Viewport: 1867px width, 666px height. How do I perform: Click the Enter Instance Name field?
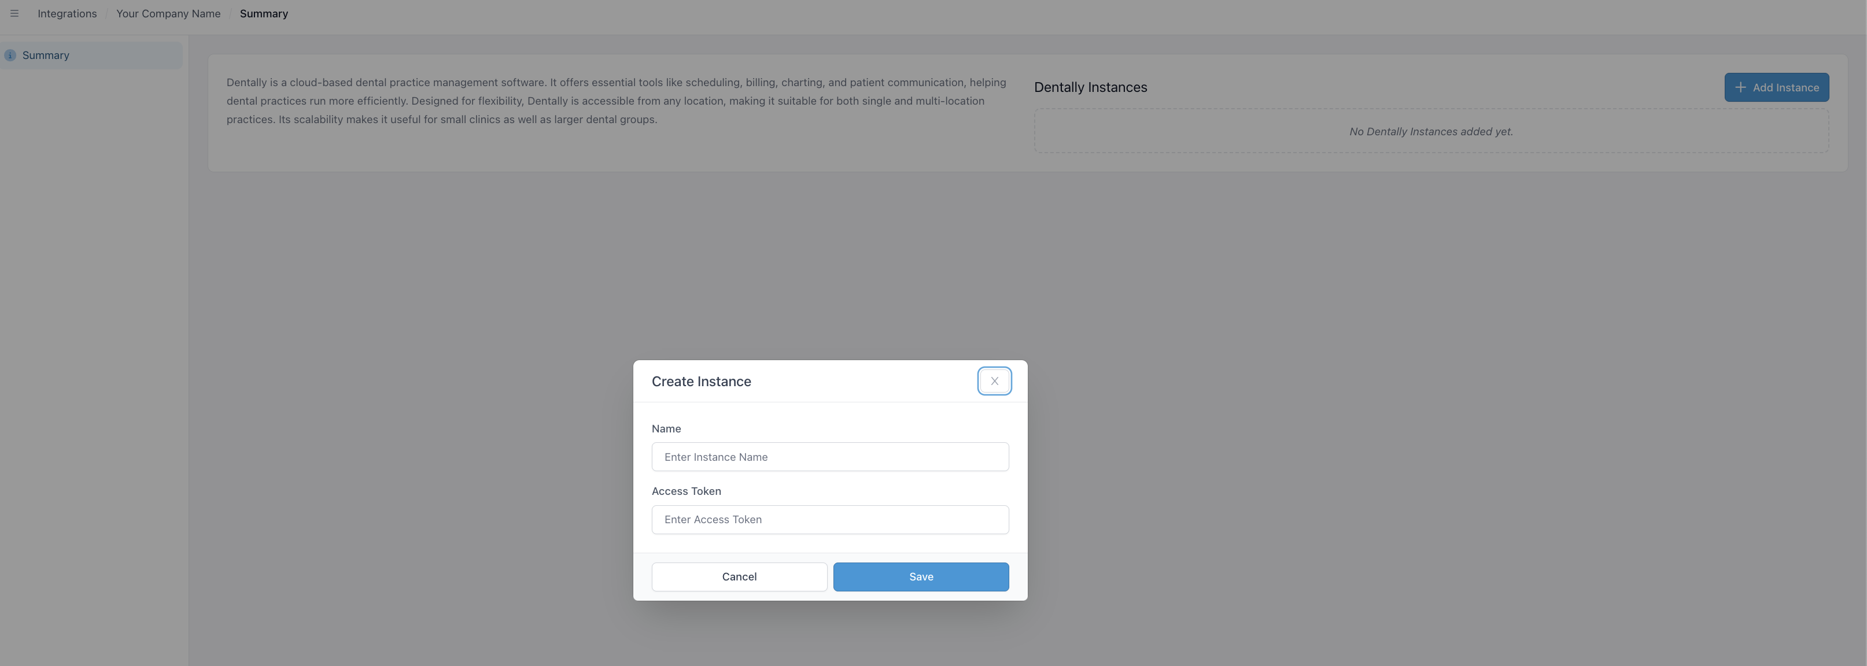(x=830, y=457)
